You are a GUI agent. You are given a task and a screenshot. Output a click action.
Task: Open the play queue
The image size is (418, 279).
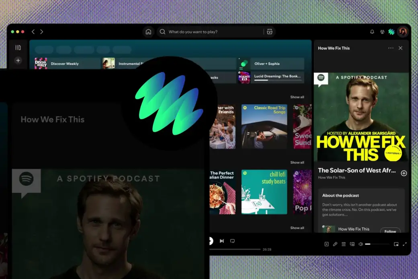344,244
